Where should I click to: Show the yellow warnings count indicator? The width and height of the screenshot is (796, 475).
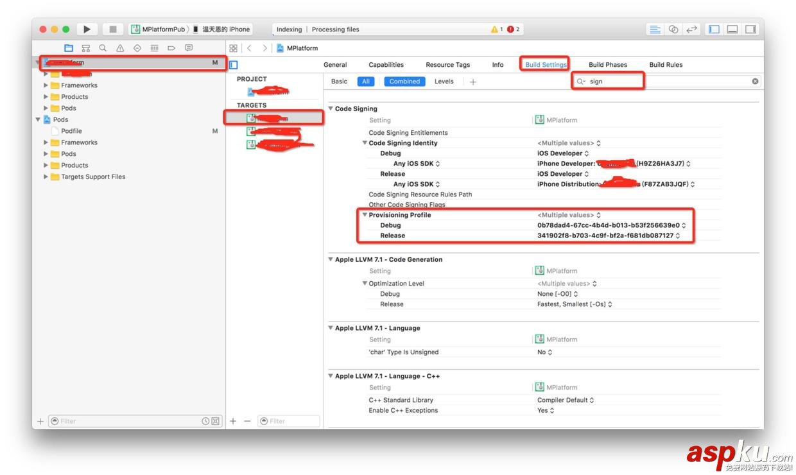(497, 30)
